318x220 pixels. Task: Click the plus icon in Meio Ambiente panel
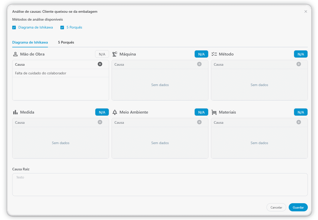[x=199, y=122]
